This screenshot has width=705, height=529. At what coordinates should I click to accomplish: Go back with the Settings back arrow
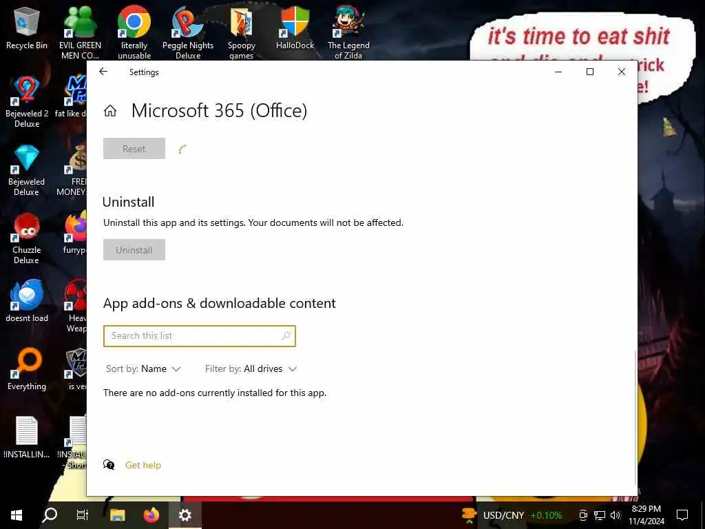point(103,72)
